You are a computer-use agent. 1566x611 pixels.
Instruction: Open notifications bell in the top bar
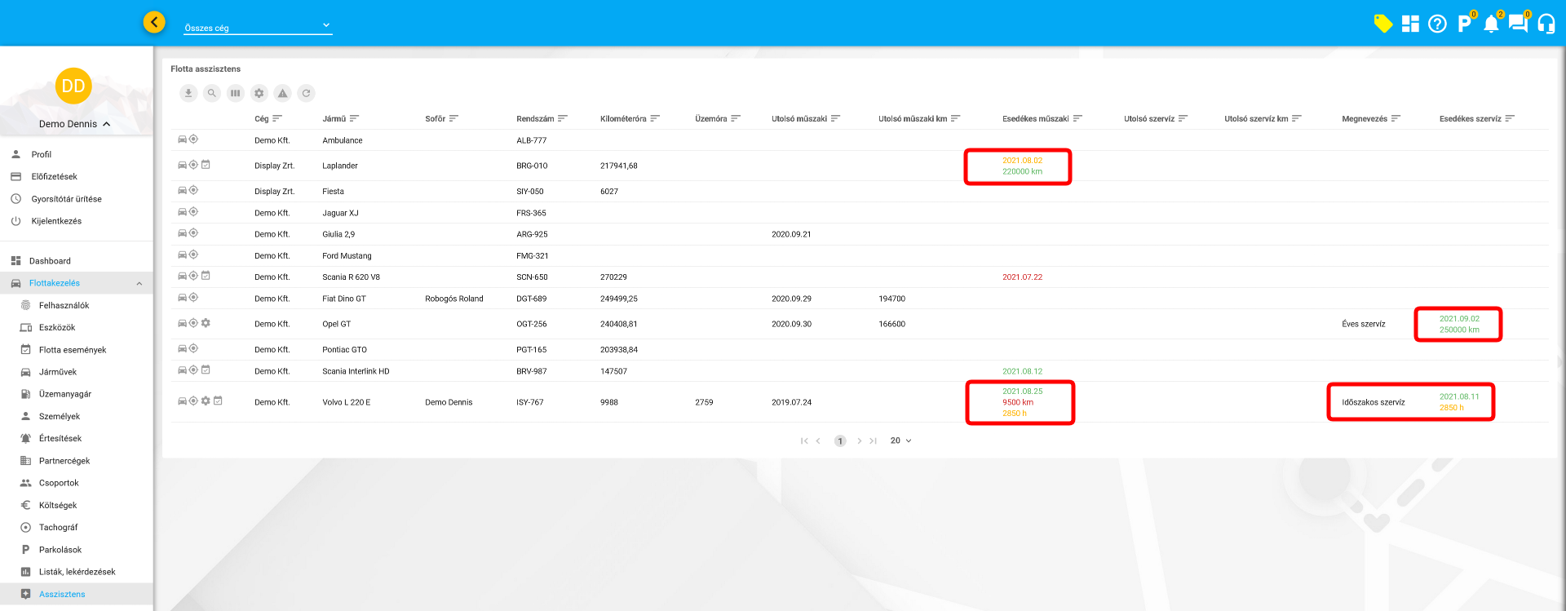[1491, 24]
